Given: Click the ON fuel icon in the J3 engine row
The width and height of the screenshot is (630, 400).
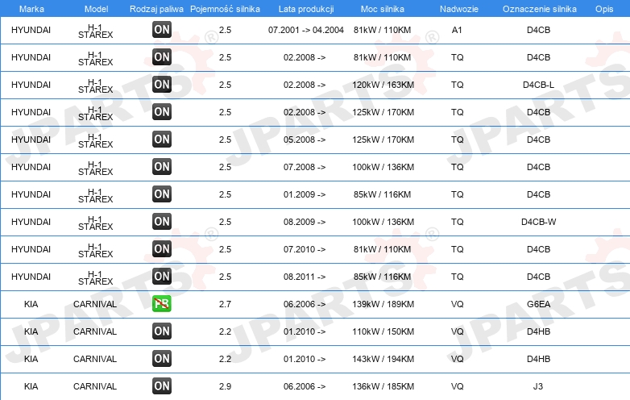Looking at the screenshot, I should point(162,386).
